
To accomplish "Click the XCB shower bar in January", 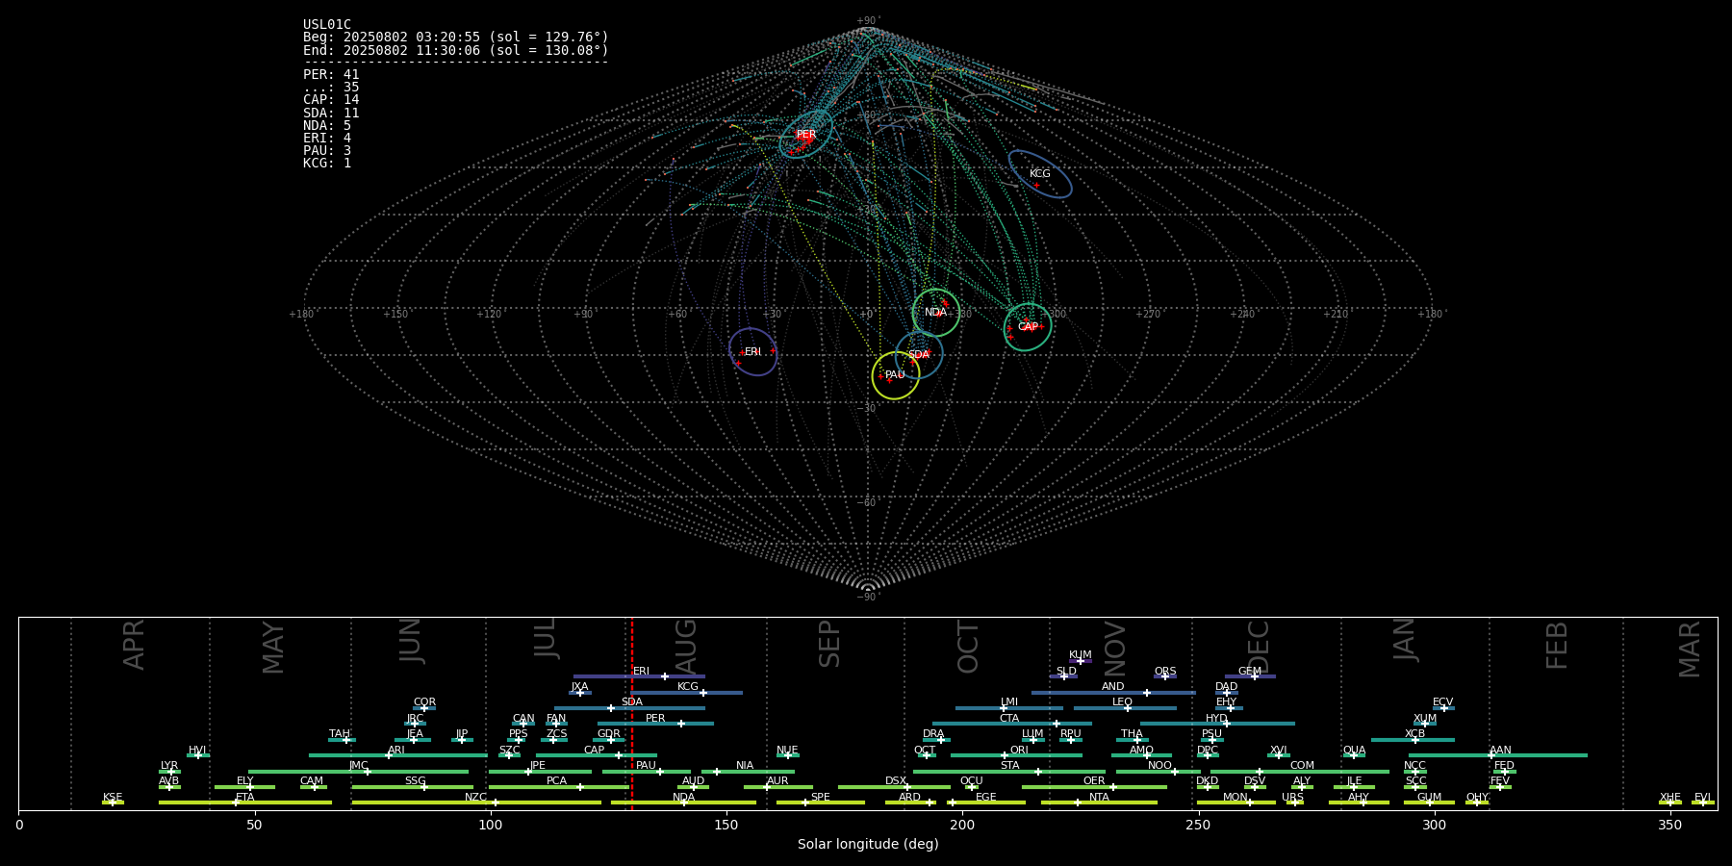I will pos(1413,739).
